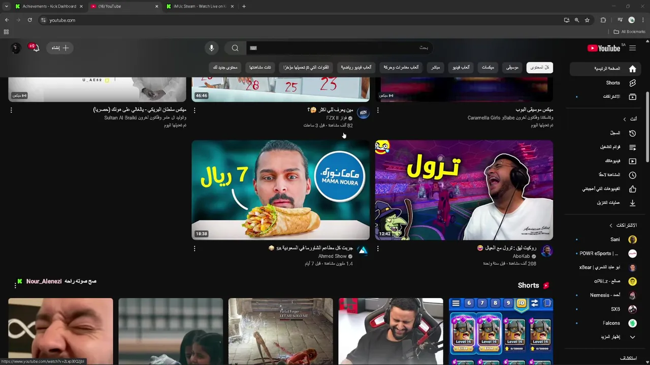
Task: Open the 46:46 video thumbnail
Action: coord(280,90)
